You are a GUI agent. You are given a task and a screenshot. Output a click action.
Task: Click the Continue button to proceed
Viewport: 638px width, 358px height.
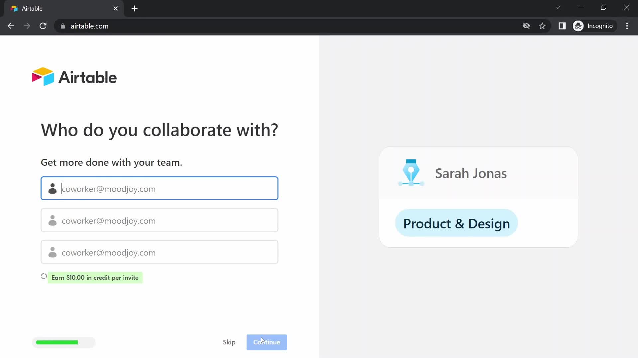point(267,342)
